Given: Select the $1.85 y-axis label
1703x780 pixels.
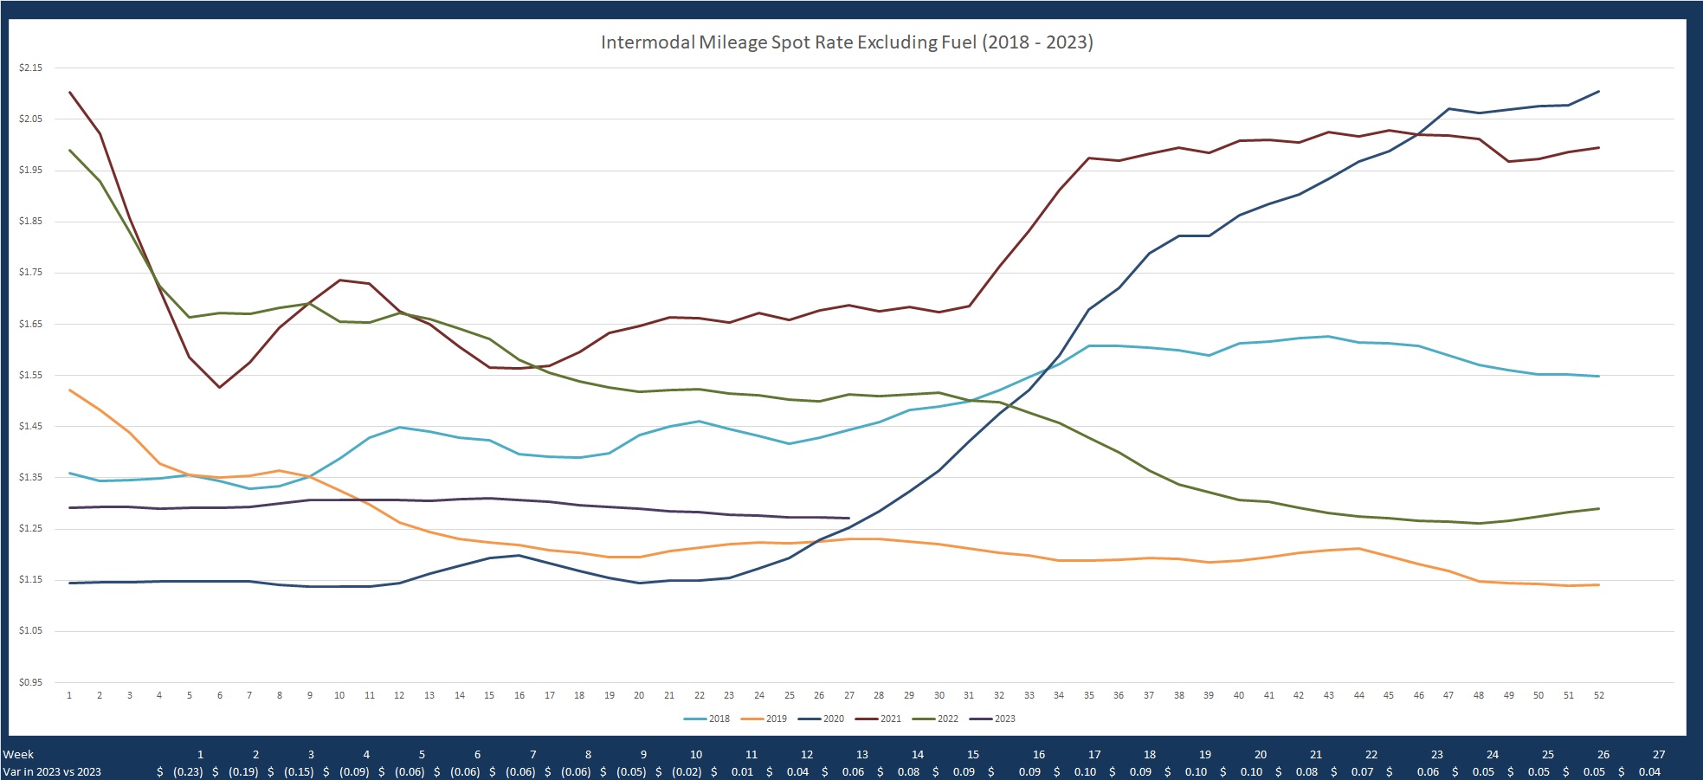Looking at the screenshot, I should click(30, 221).
